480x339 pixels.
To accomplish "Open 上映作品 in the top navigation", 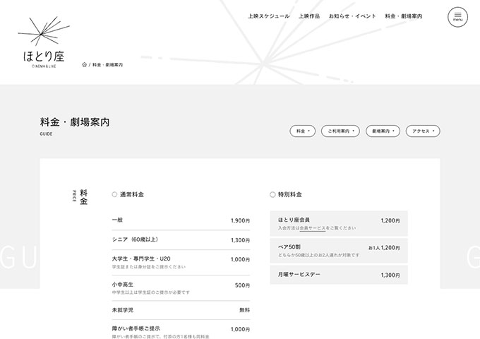I will pos(309,16).
